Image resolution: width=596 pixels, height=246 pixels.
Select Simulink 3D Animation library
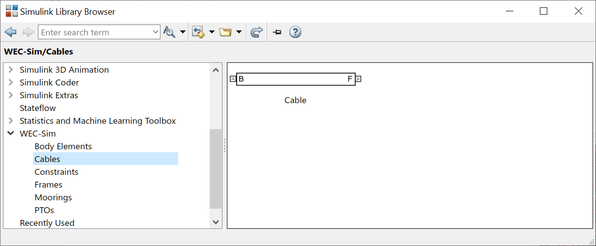click(64, 70)
